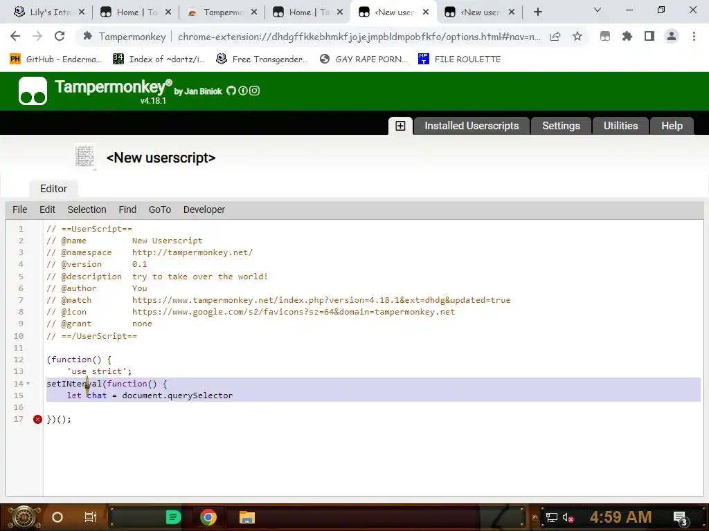This screenshot has height=531, width=709.
Task: Open the Tampermonkey Instagram icon link
Action: [x=255, y=91]
